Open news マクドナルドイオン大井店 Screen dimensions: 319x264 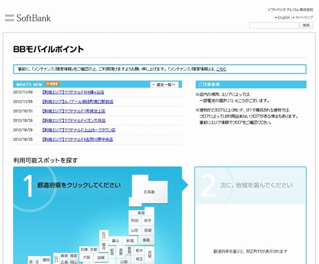coord(74,121)
